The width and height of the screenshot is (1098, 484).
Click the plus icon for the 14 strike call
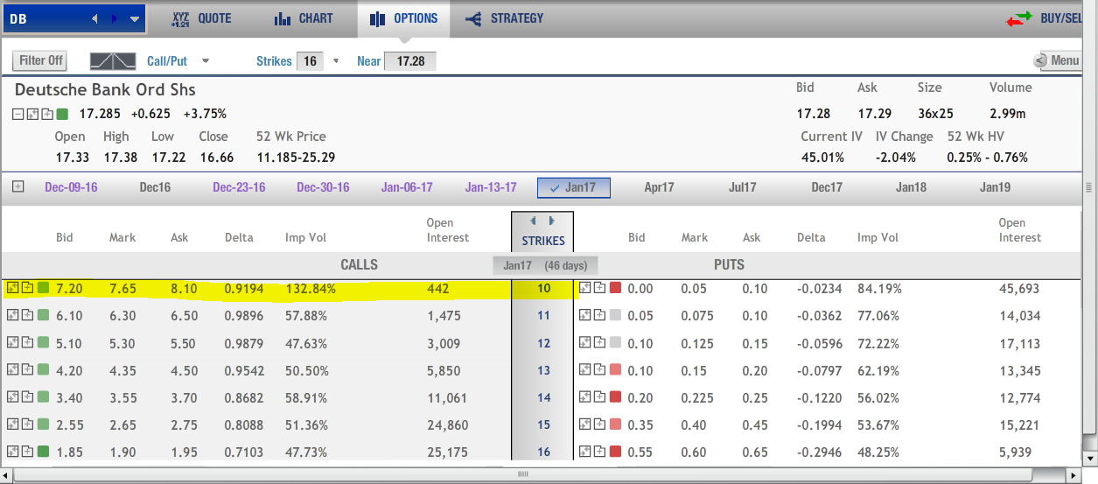click(x=27, y=398)
